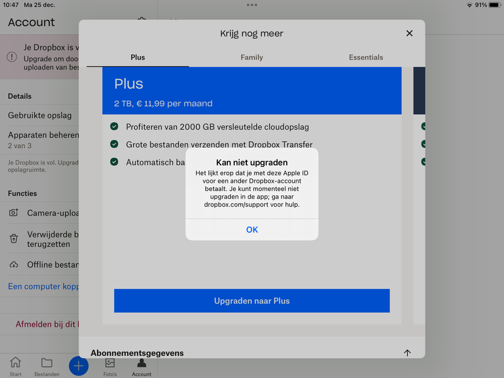Tap the 10:47 clock in status bar
Screen dimensions: 504x378
(11, 5)
